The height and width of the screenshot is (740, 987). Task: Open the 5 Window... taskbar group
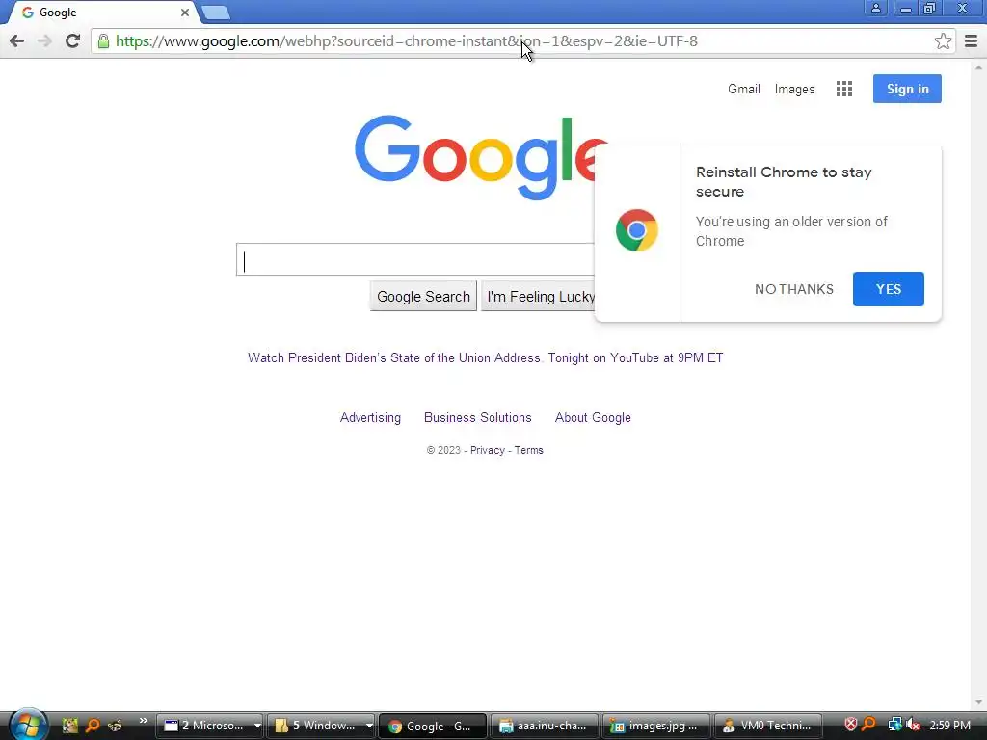point(317,726)
